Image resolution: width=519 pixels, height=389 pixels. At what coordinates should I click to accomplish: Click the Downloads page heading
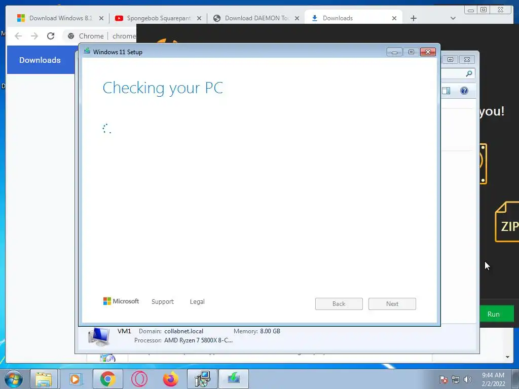point(40,60)
